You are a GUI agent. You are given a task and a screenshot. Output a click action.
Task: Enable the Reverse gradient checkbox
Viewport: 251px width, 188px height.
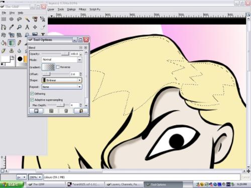pyautogui.click(x=58, y=67)
